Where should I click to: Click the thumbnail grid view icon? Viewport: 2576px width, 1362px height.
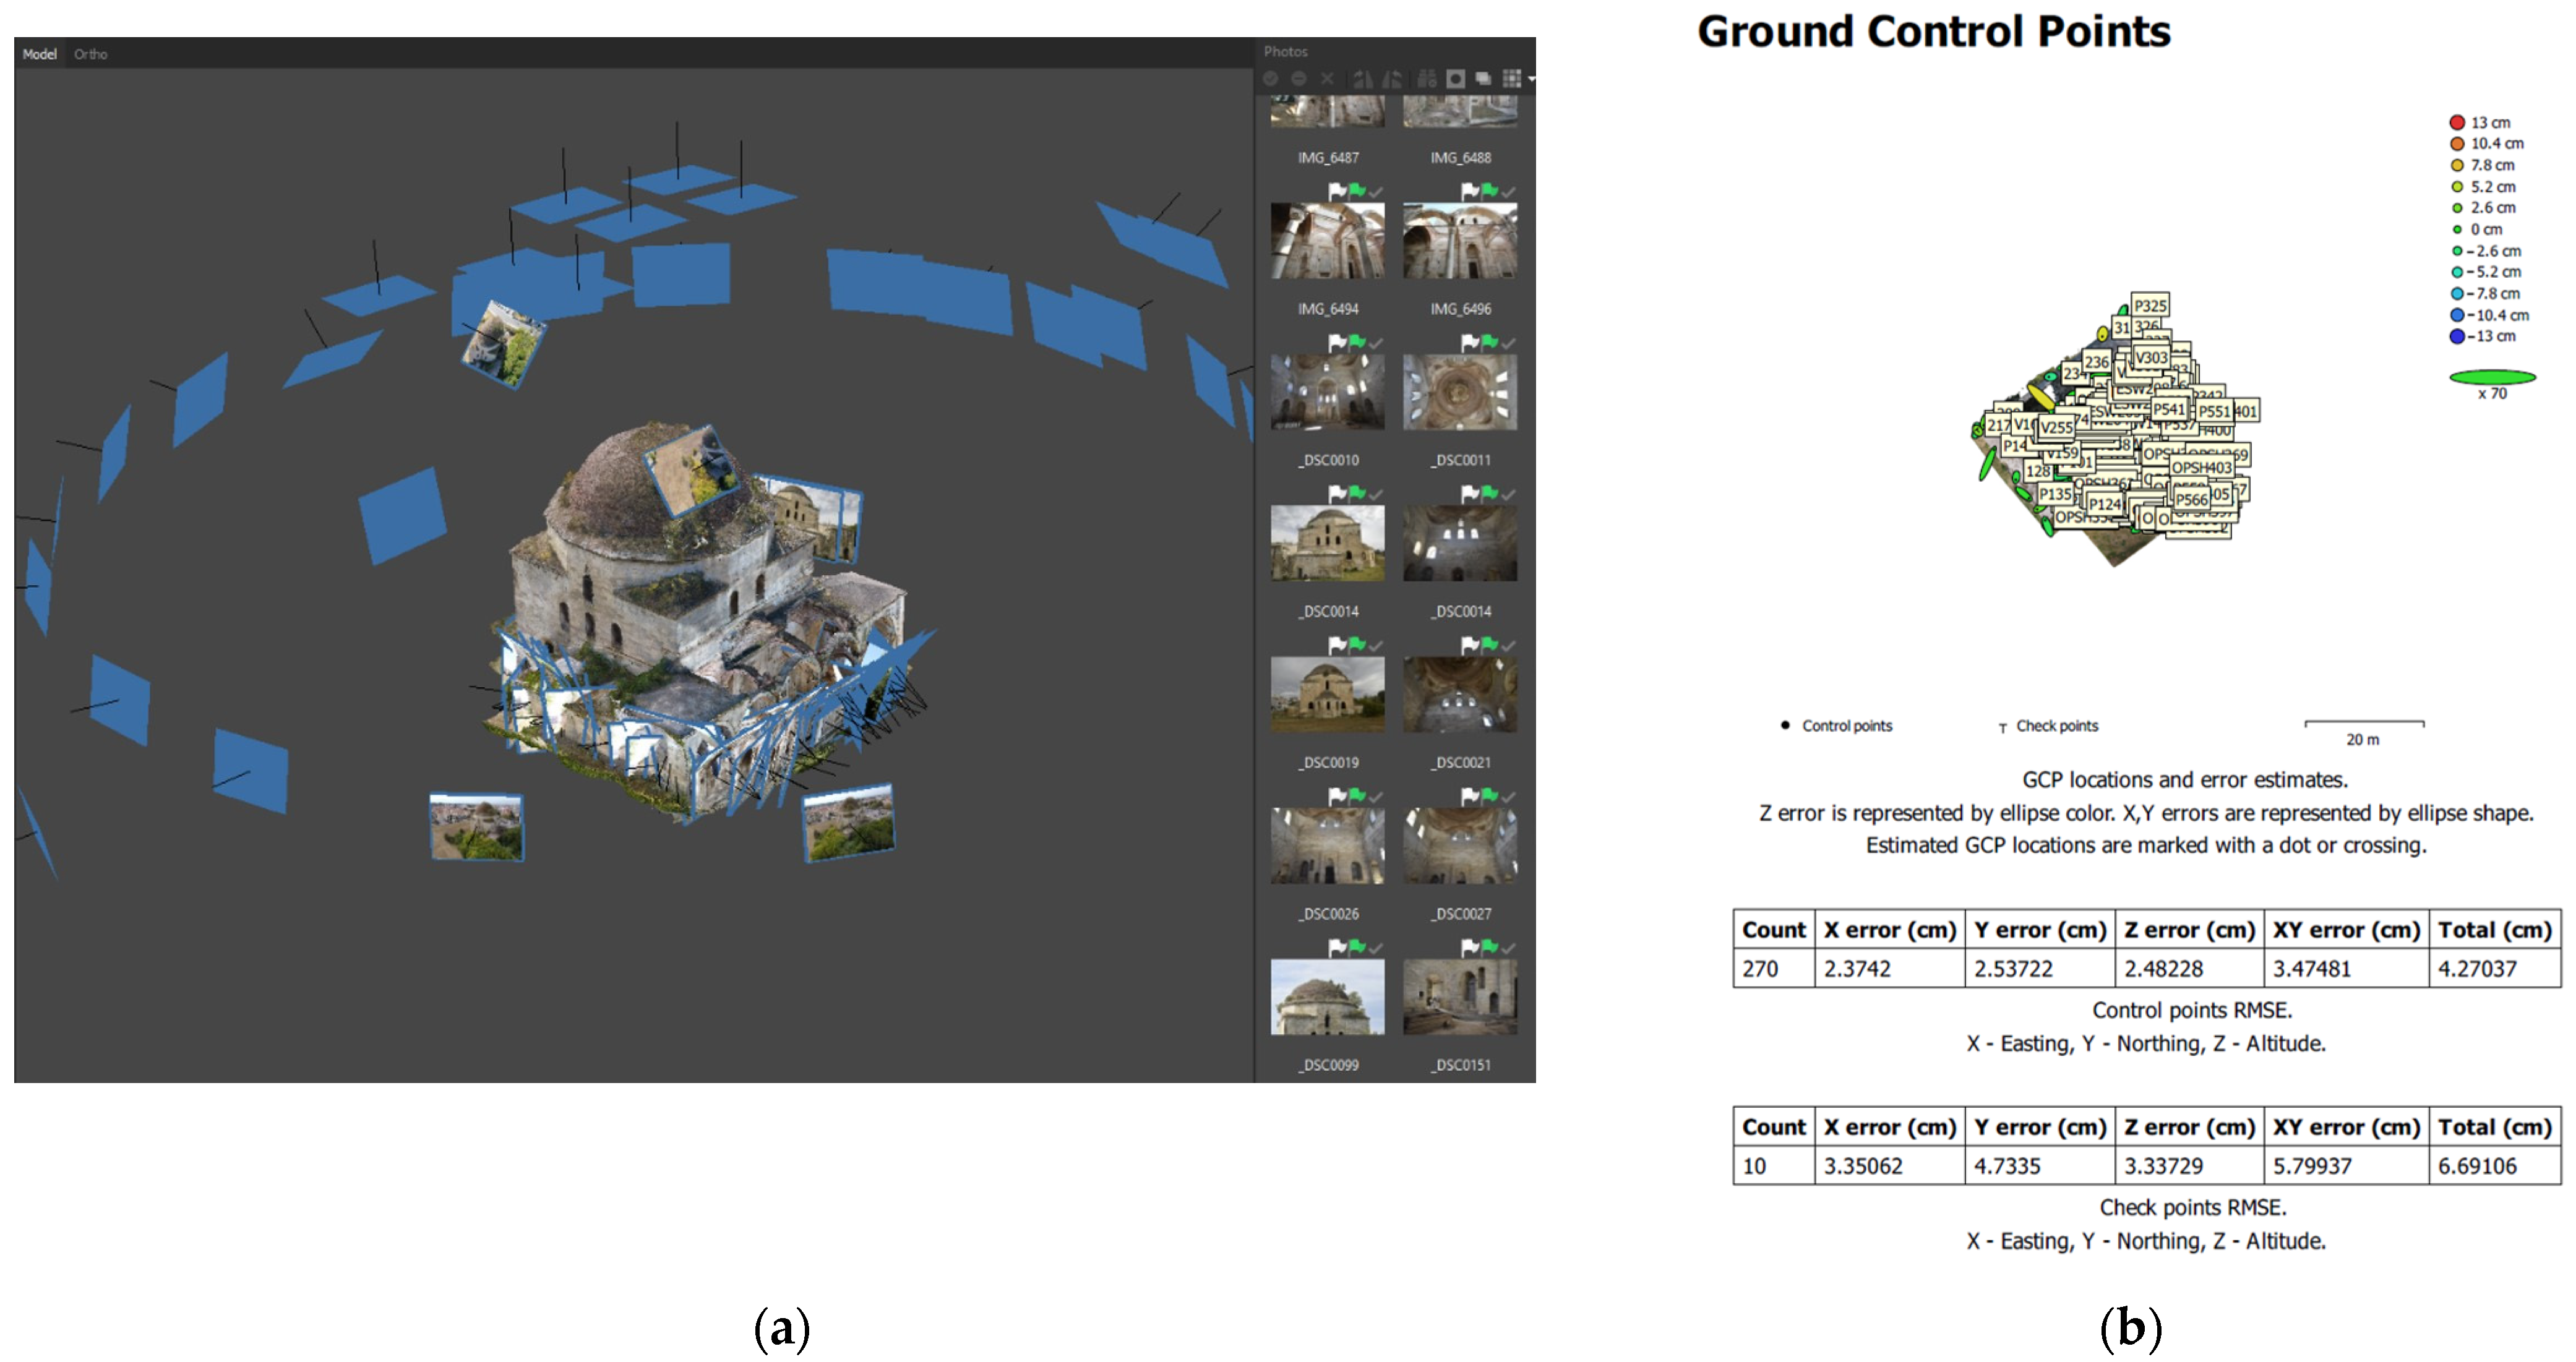pos(1511,78)
